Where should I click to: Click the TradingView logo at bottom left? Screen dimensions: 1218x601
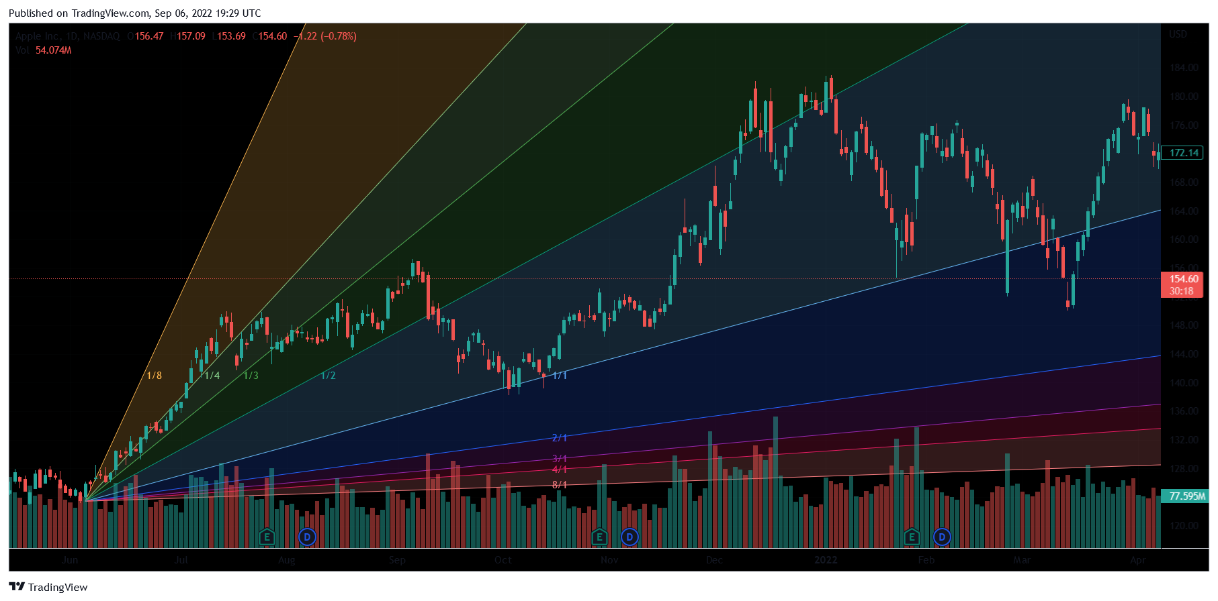tap(48, 587)
